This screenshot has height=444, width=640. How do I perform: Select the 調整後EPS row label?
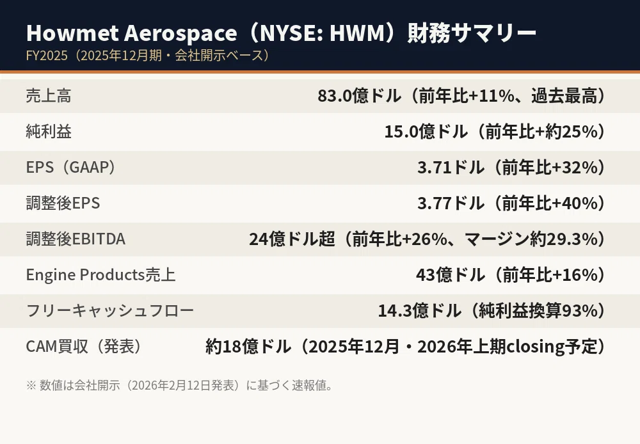pos(63,203)
